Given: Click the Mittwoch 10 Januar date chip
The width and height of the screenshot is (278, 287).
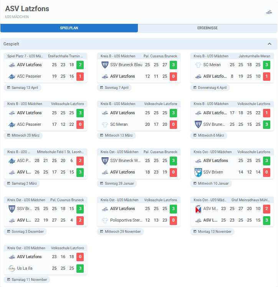Looking at the screenshot, I should tap(211, 184).
